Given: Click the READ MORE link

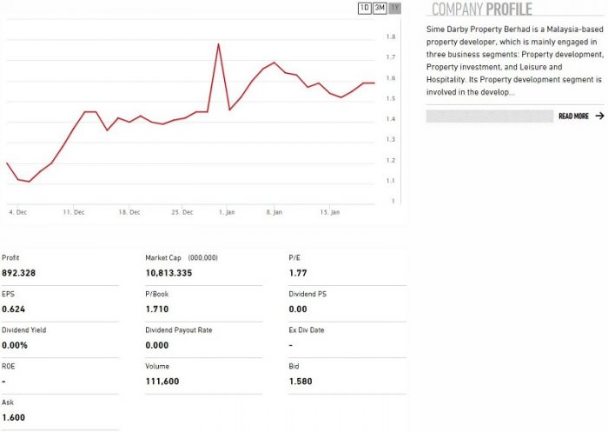Looking at the screenshot, I should coord(573,116).
